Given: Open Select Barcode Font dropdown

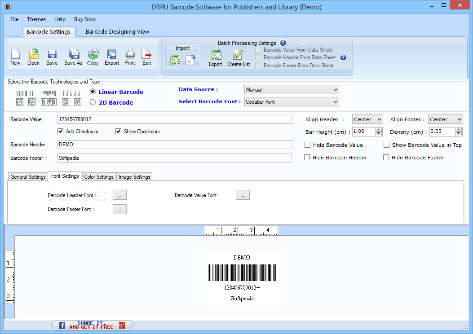Looking at the screenshot, I should (292, 102).
